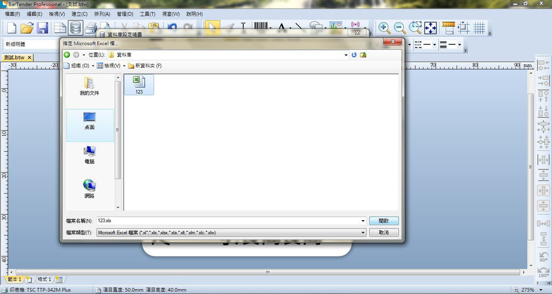Click the printer icon in the main toolbar
Screen dimensions: 552x294
coord(91,28)
